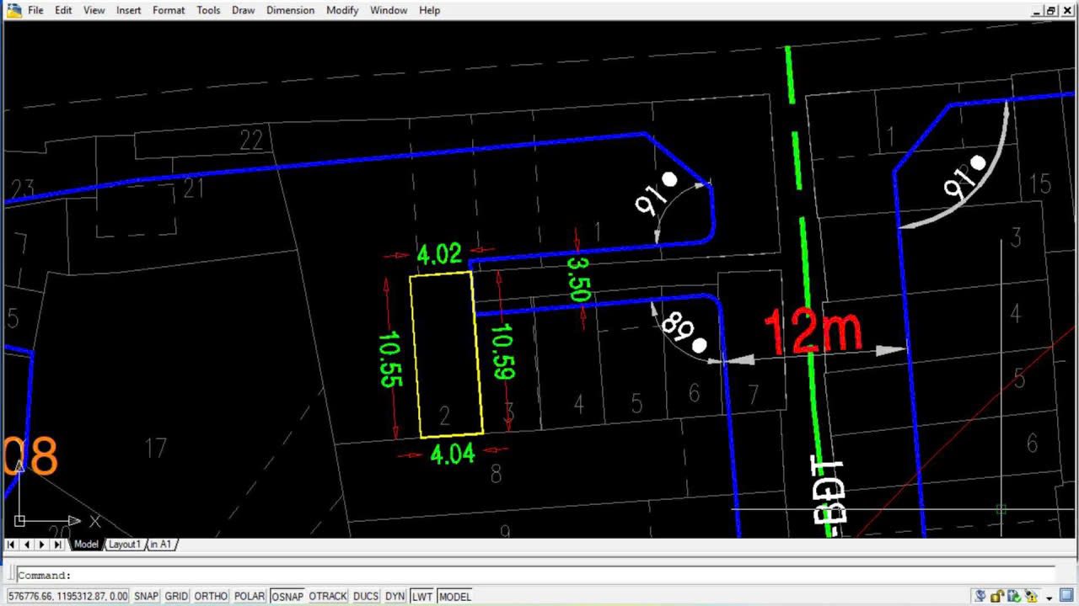Click the plot warning status icon
1079x606 pixels.
[1031, 597]
